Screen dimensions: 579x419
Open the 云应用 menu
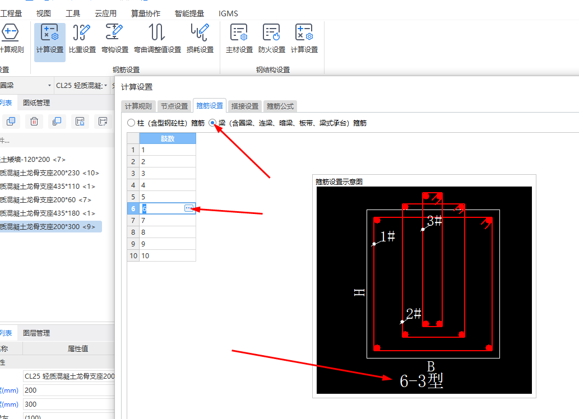pos(105,13)
